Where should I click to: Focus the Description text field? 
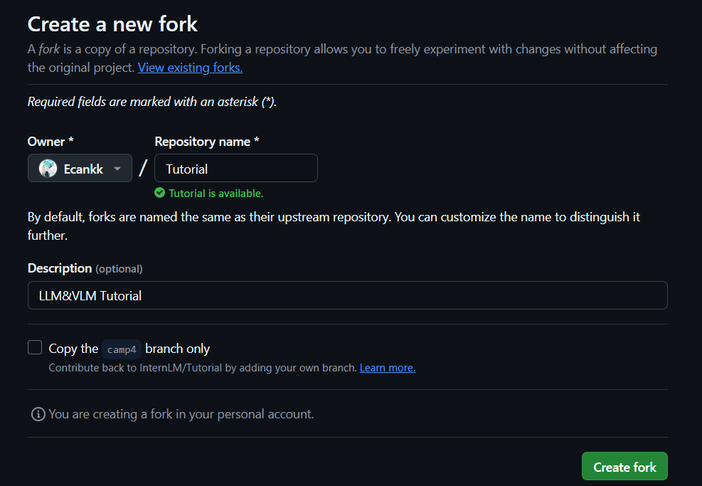pos(347,295)
